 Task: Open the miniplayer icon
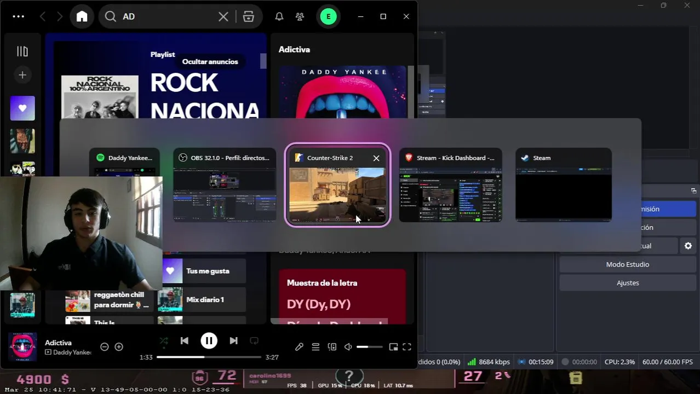pos(393,347)
